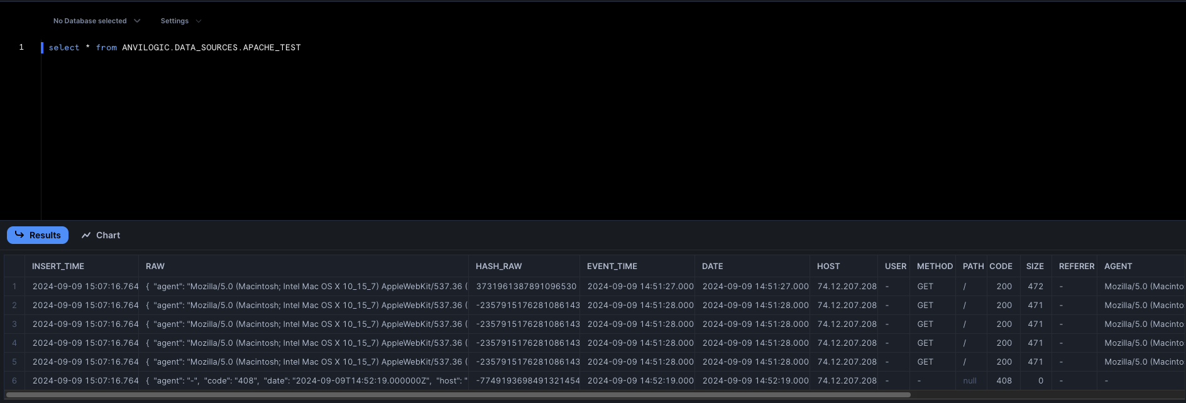1186x403 pixels.
Task: Select the HASH_RAW column header
Action: point(498,267)
